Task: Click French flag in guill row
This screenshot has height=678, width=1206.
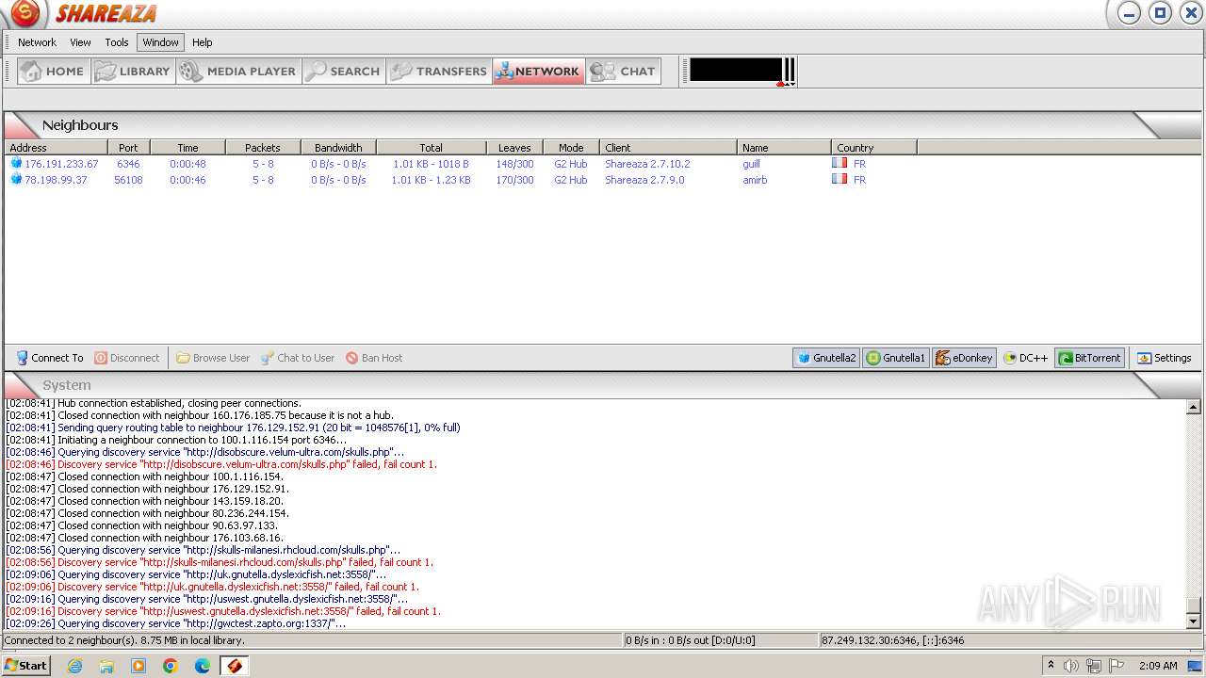Action: [839, 163]
